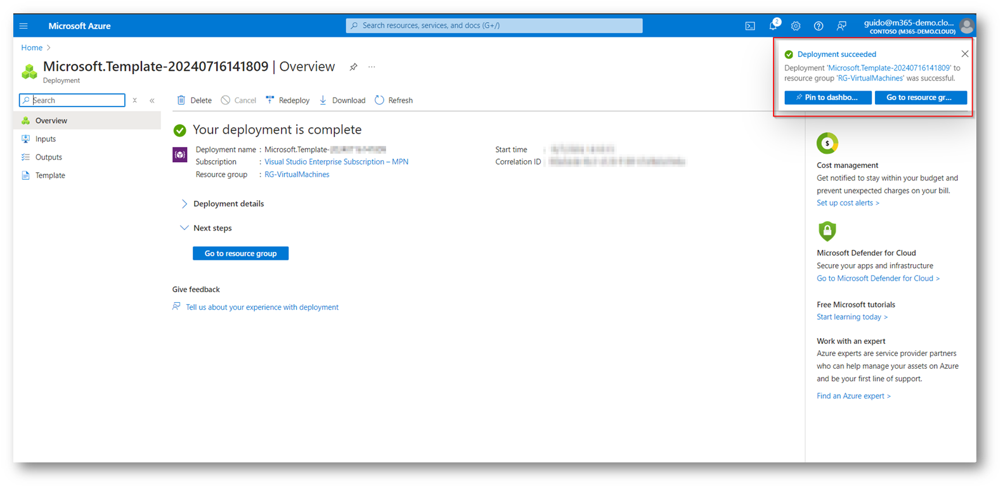
Task: Click Go to resource group in the notification
Action: click(x=921, y=98)
